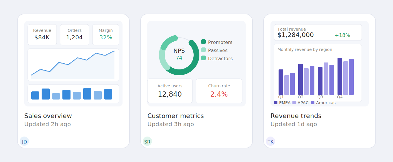This screenshot has height=162, width=393.
Task: Open the Sales overview card title
Action: coord(48,116)
